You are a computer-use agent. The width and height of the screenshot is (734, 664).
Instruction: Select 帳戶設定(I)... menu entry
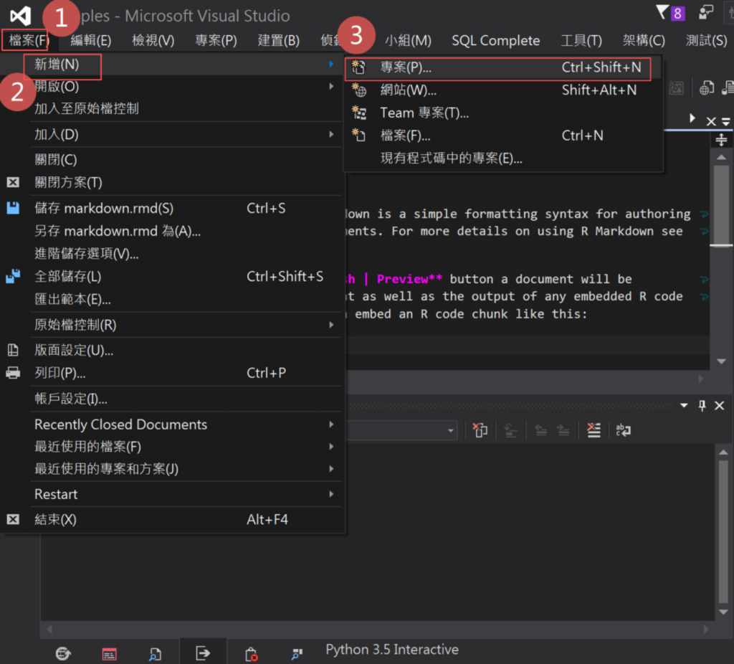172,399
